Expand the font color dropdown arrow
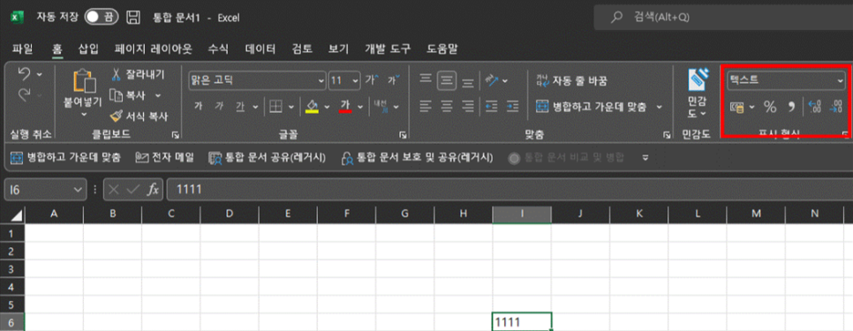853x331 pixels. pos(360,107)
